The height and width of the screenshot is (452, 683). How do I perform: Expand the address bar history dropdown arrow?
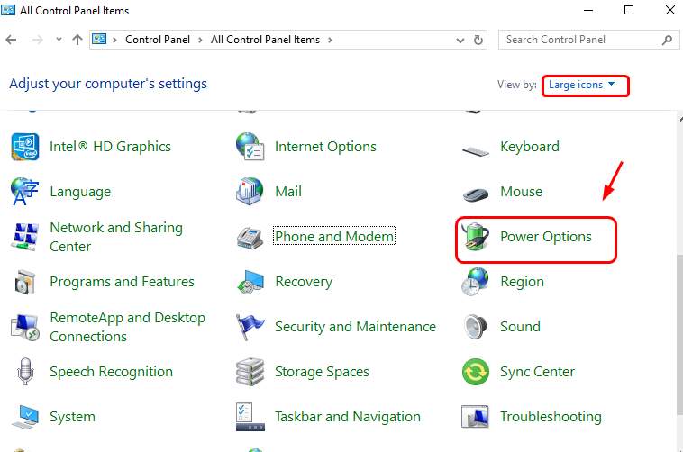(458, 40)
